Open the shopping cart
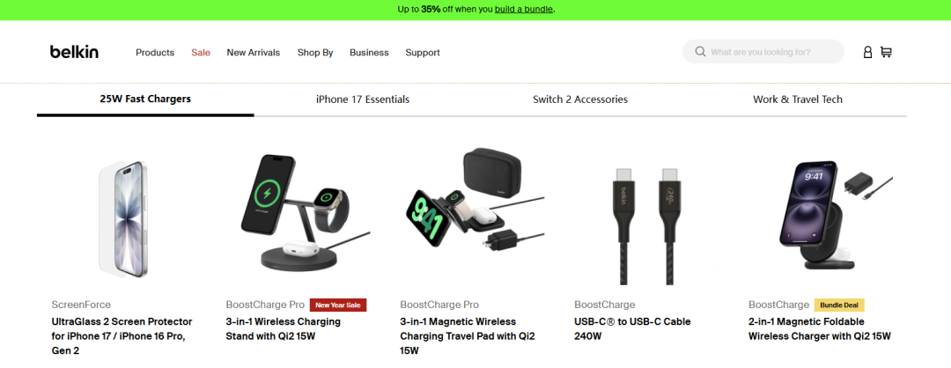Viewport: 951px width, 368px height. point(886,52)
